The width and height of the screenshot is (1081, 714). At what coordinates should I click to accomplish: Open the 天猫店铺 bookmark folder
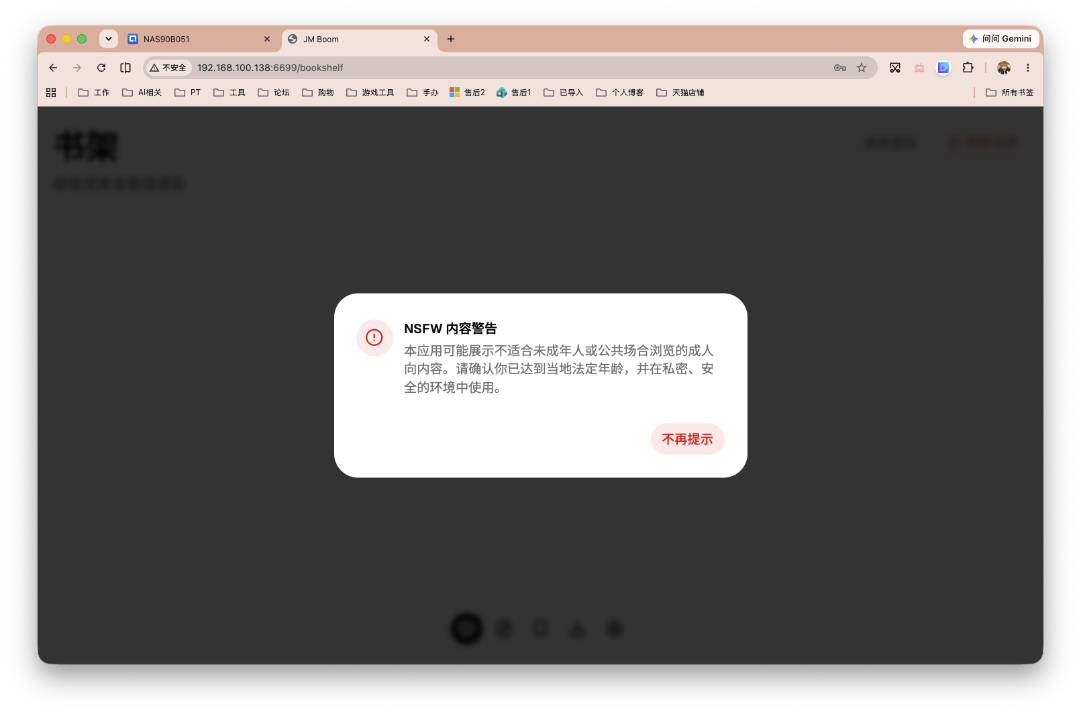680,93
